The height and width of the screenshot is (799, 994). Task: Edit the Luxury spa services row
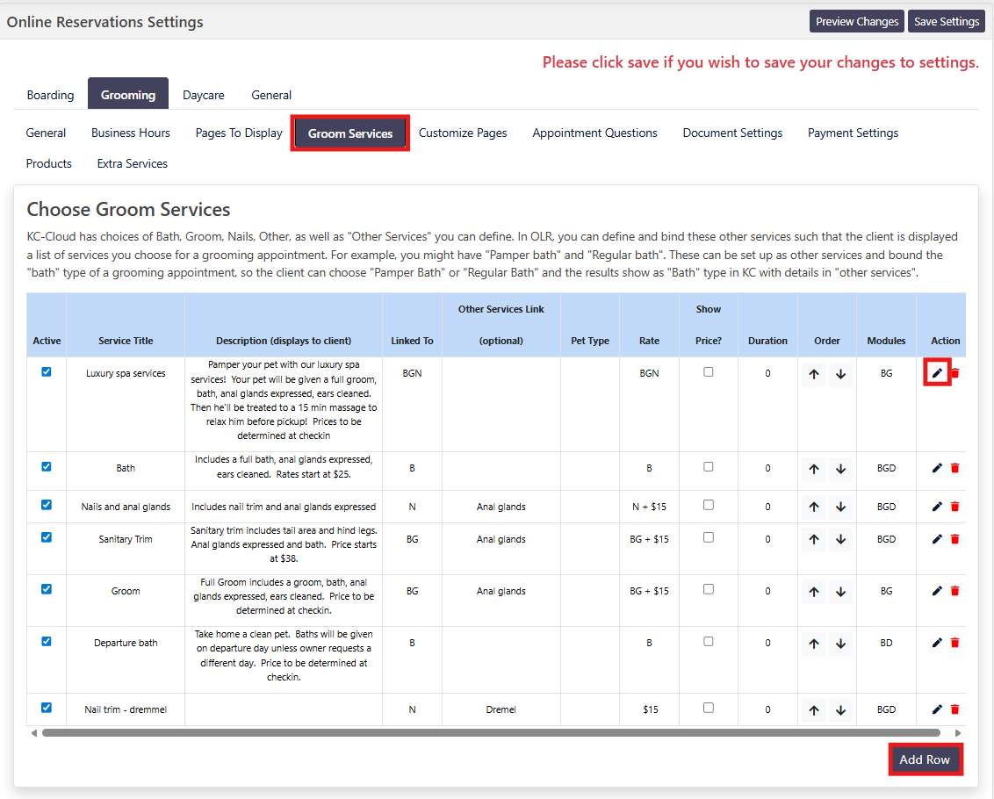[x=937, y=373]
